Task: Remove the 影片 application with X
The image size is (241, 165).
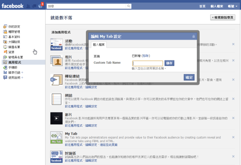Action: [x=233, y=118]
